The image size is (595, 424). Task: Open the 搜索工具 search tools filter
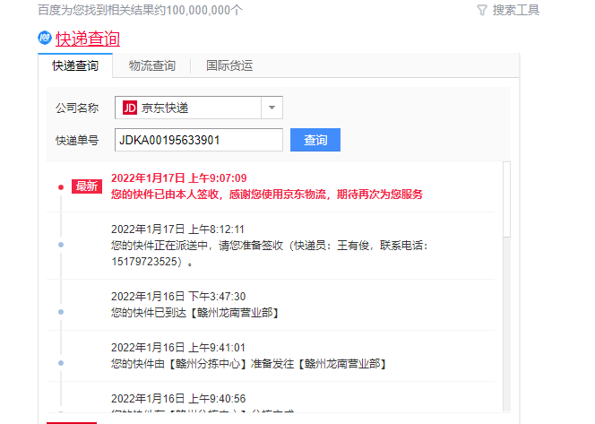(x=508, y=10)
